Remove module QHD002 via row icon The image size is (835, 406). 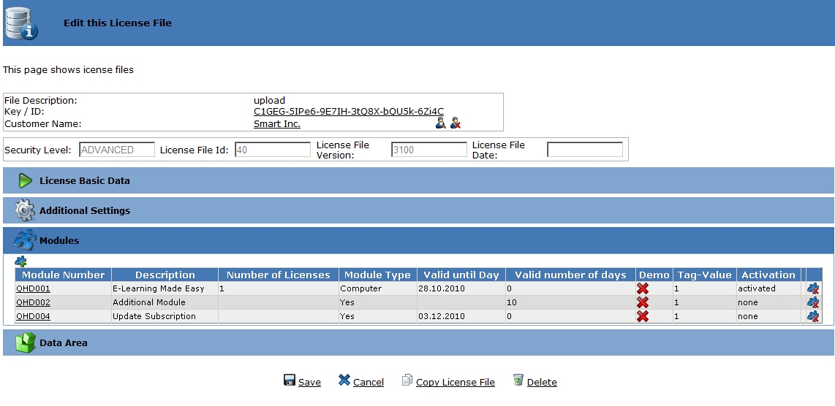812,302
